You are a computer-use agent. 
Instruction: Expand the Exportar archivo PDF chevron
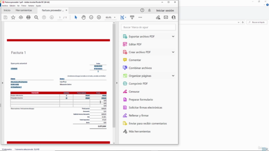173,36
